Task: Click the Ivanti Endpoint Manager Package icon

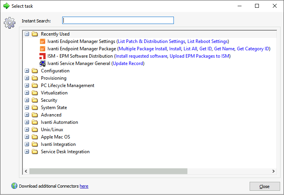Action: (x=43, y=49)
